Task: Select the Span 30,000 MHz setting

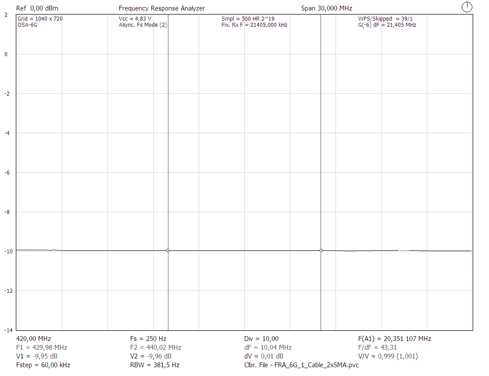Action: point(326,8)
